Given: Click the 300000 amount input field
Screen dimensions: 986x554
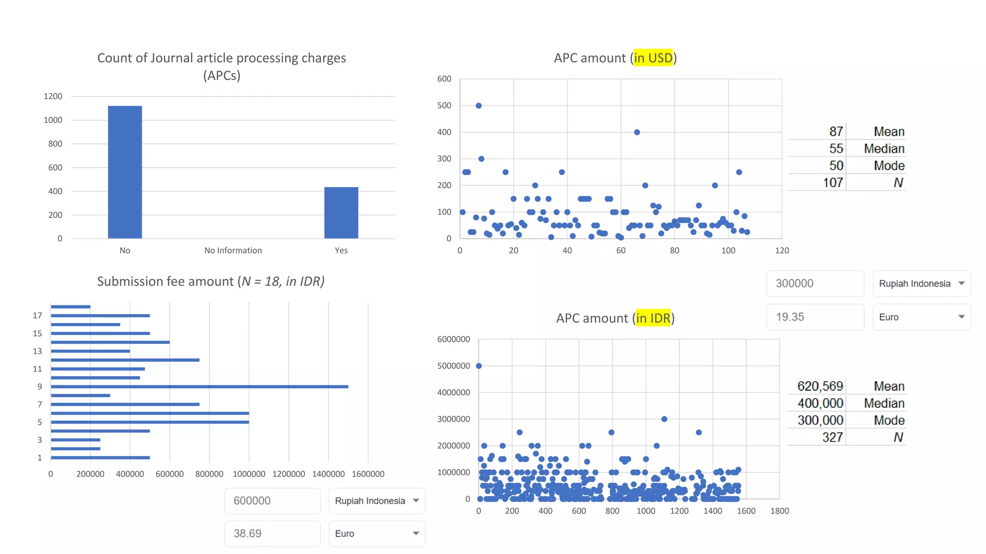Looking at the screenshot, I should tap(815, 284).
